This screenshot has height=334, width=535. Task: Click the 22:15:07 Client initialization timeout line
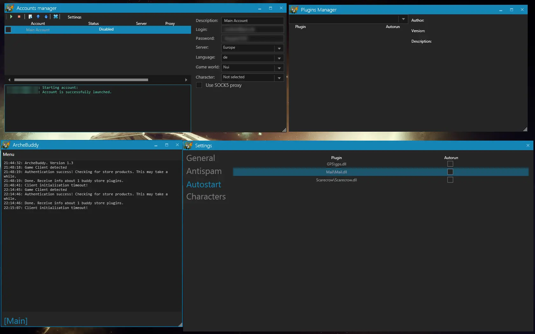pos(46,208)
